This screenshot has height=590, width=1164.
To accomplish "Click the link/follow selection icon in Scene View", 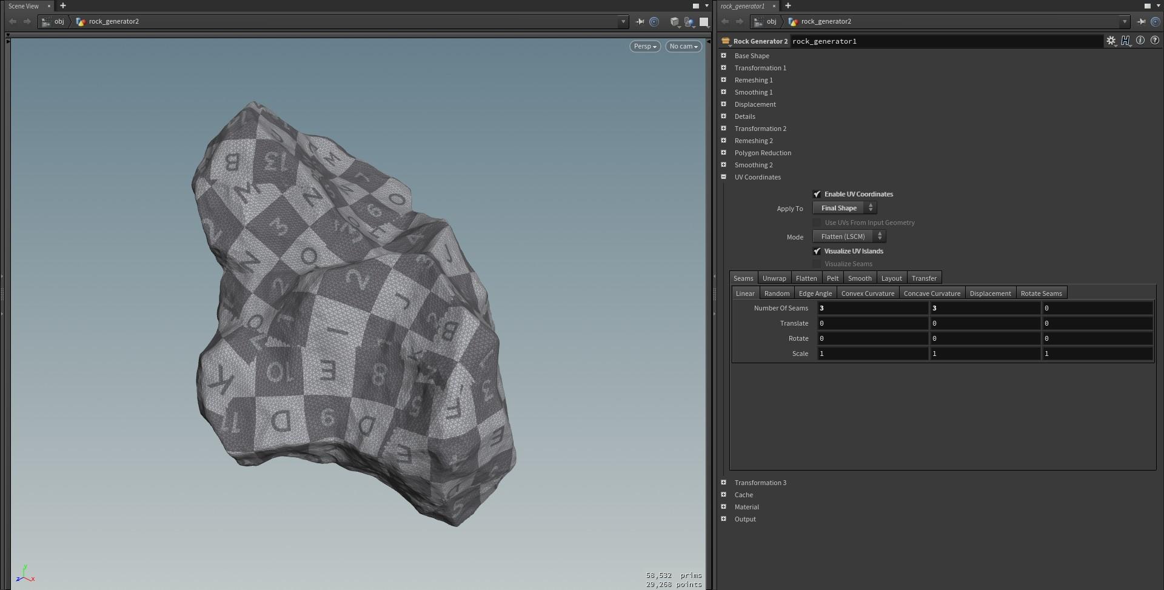I will 655,22.
